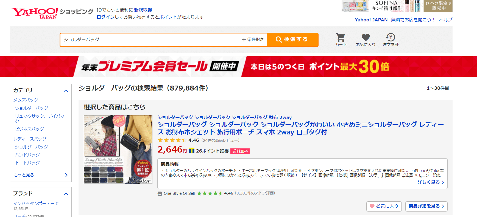Viewport: 477px width, 217px height.
Task: Click the store icon beside One Style Of Self
Action: pyautogui.click(x=160, y=194)
